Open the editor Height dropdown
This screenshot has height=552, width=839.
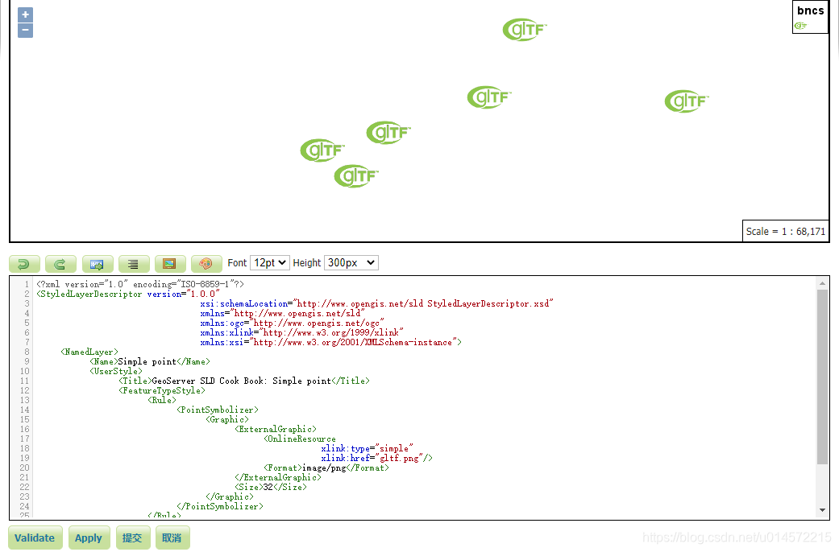click(x=351, y=263)
